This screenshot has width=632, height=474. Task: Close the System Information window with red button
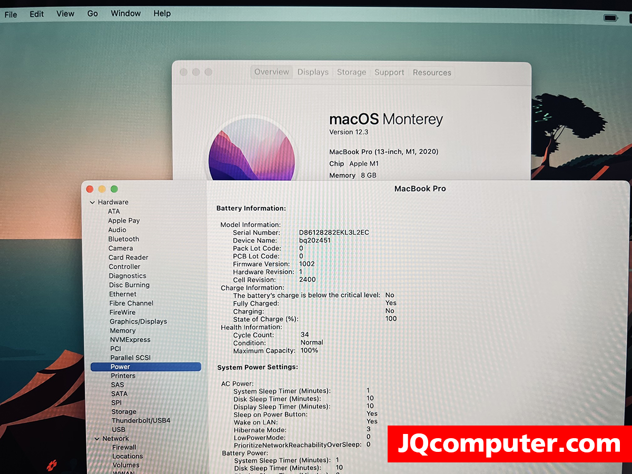tap(90, 189)
